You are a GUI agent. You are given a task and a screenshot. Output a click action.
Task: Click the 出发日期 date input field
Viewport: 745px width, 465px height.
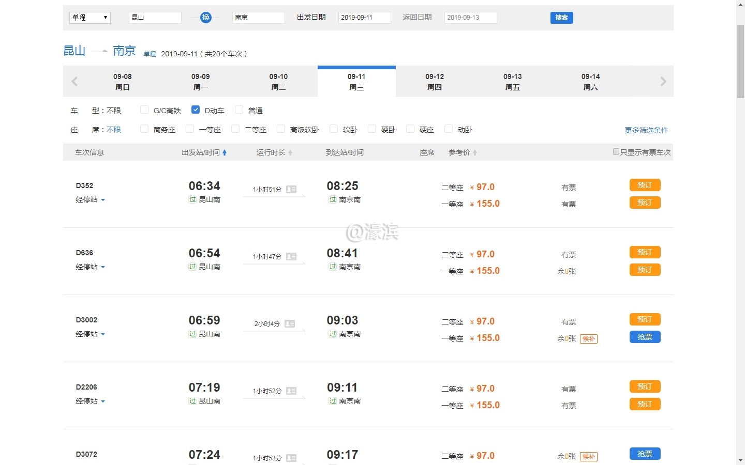(364, 18)
